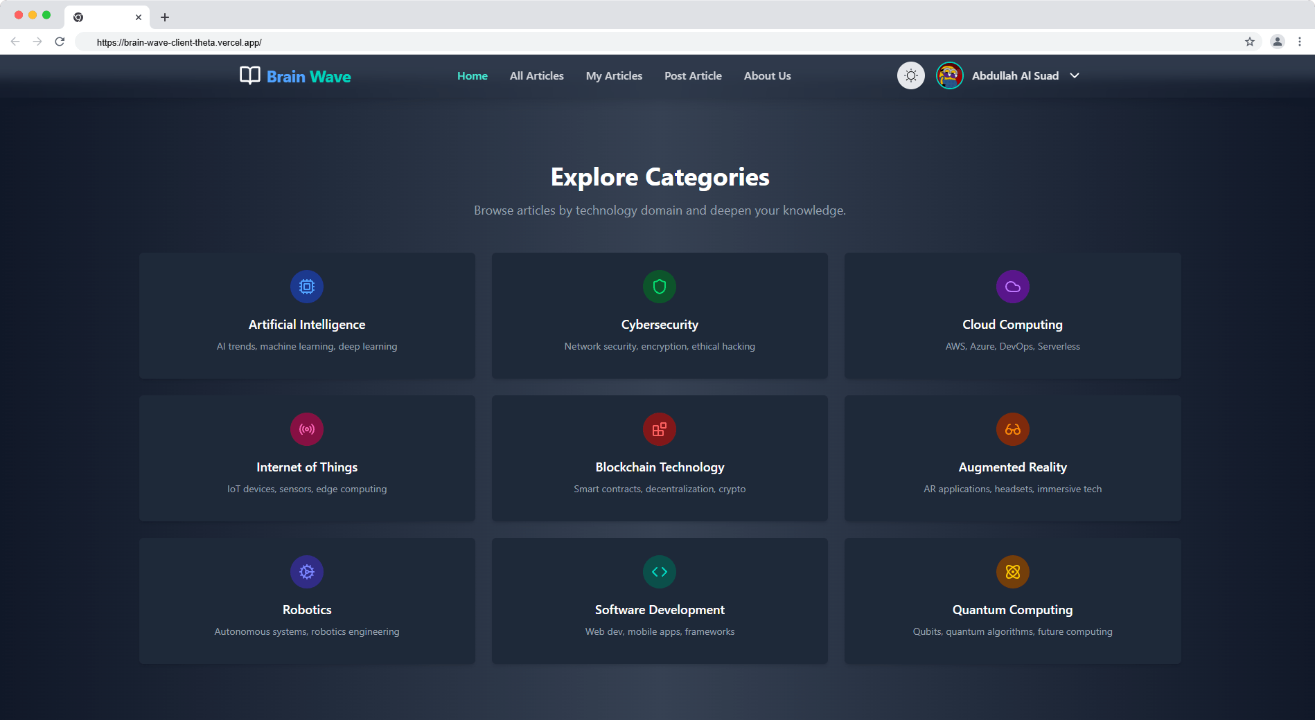Click the Cloud Computing cloud icon
1315x720 pixels.
(1012, 287)
